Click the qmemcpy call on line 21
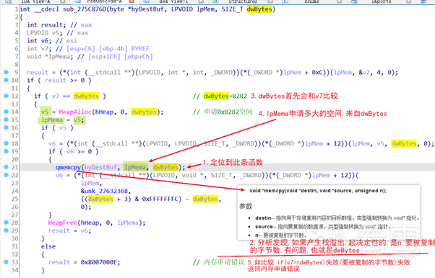This screenshot has height=278, width=435. click(x=68, y=167)
